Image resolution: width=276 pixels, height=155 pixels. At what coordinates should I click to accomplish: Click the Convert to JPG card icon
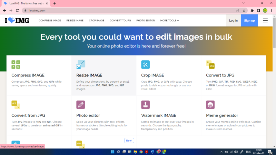[210, 64]
